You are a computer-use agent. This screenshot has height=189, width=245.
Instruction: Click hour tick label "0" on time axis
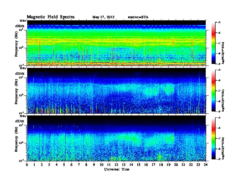pyautogui.click(x=27, y=165)
